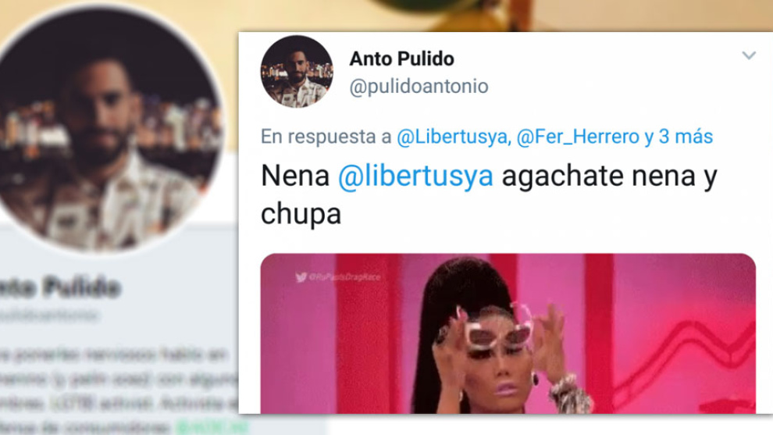
Task: Open the tweet options chevron menu
Action: [x=749, y=55]
